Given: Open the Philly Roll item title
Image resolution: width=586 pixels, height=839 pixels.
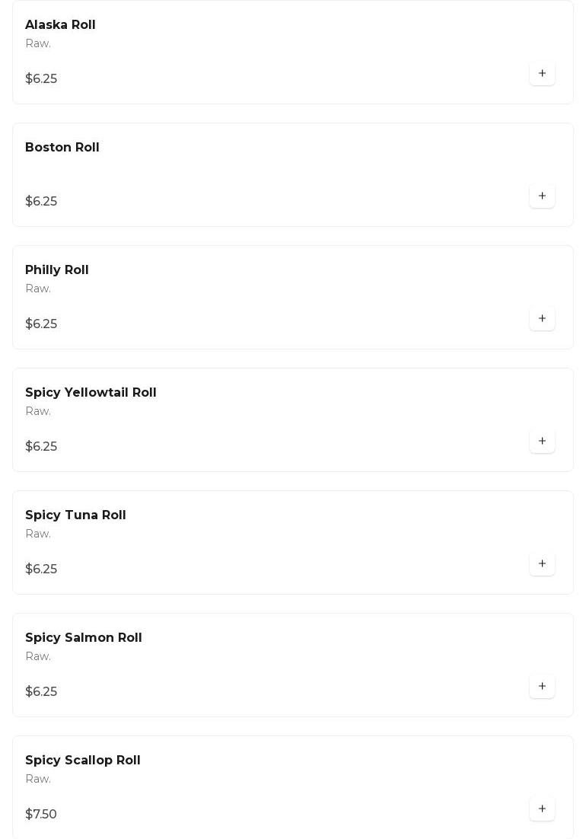Looking at the screenshot, I should tap(57, 270).
